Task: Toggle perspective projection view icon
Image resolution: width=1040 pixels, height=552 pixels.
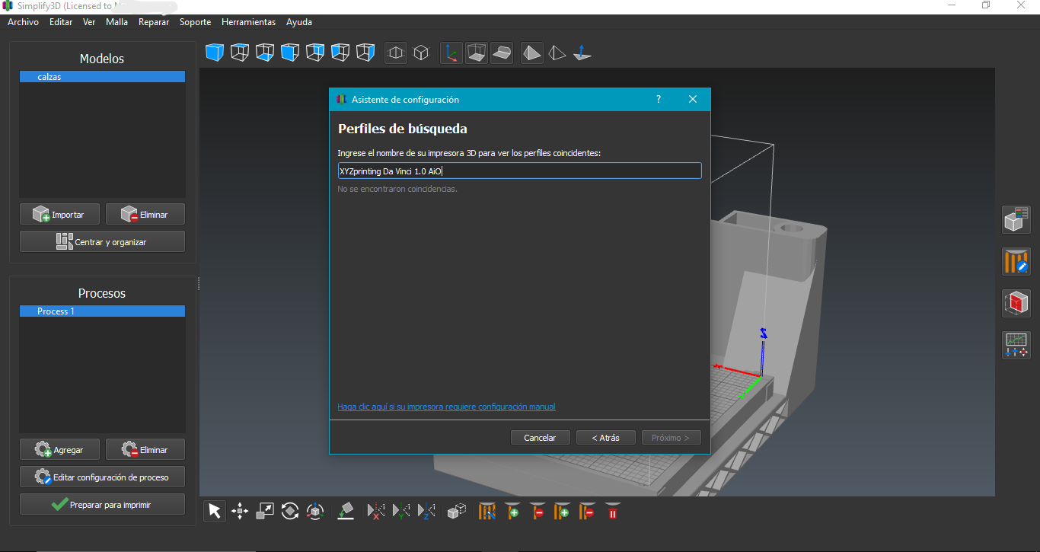Action: (x=396, y=53)
